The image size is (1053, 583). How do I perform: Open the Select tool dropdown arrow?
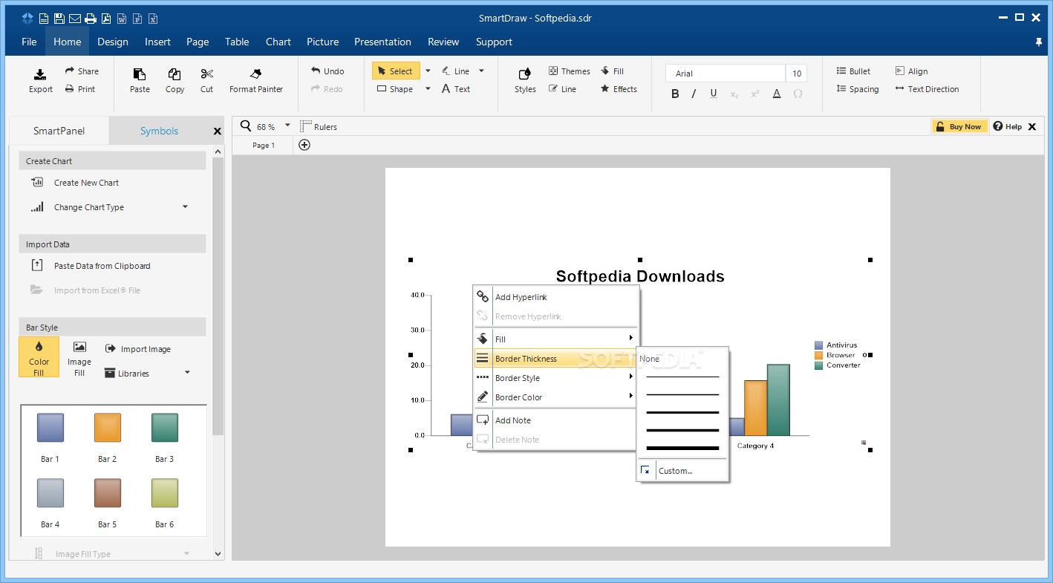428,71
